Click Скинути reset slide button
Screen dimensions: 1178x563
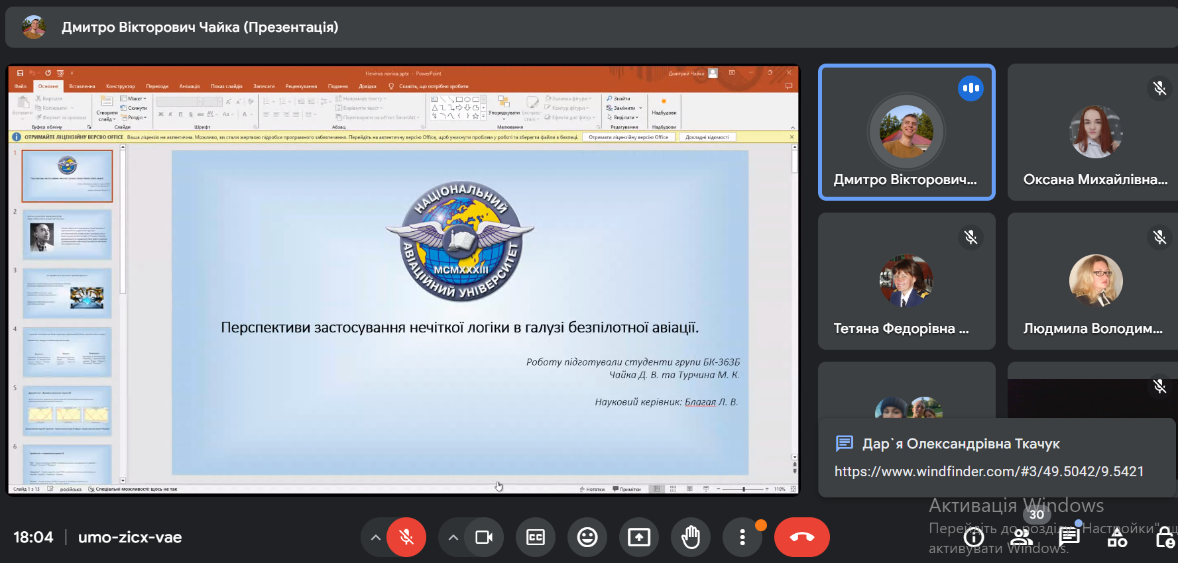(x=134, y=108)
